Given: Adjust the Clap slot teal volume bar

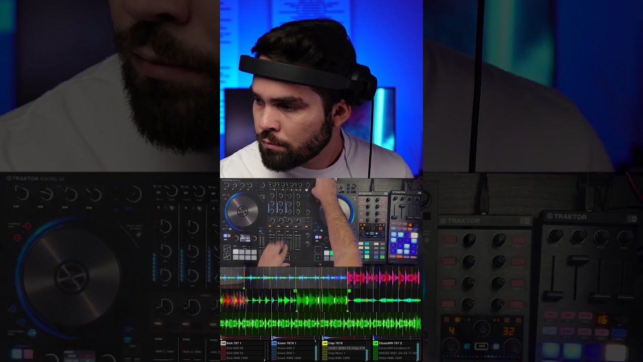Looking at the screenshot, I should coord(367,355).
